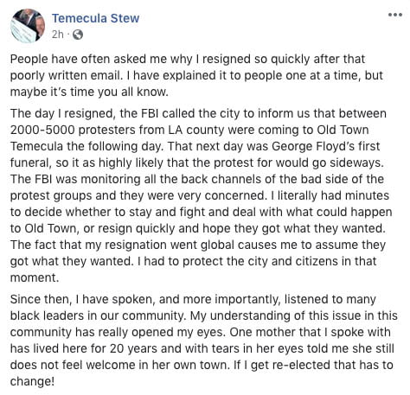The image size is (410, 395).
Task: Open the Temecula Stew profile name link
Action: [95, 18]
